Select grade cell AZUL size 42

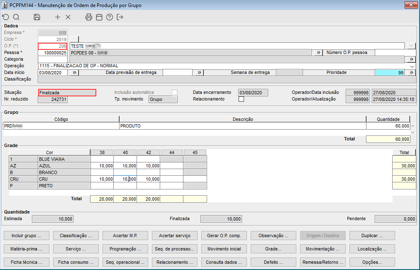(149, 166)
